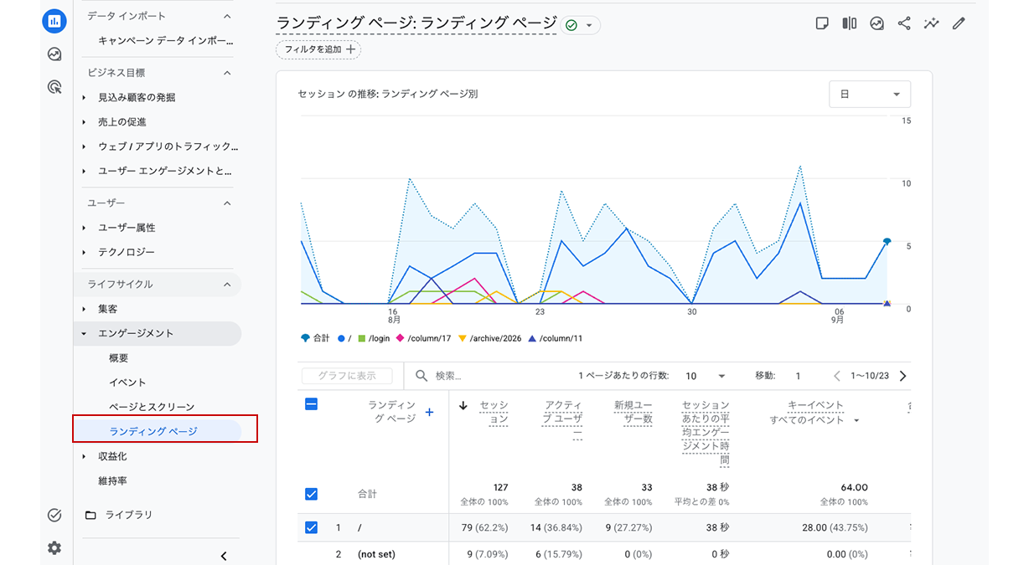This screenshot has width=1029, height=565.
Task: Open the 日 granularity dropdown
Action: point(870,95)
